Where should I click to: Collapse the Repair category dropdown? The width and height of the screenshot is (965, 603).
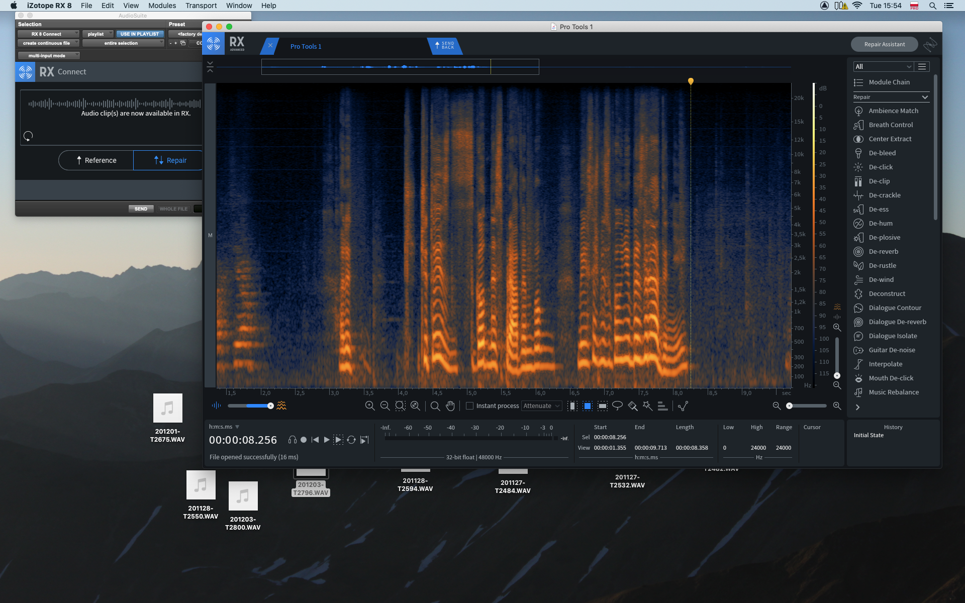tap(891, 97)
